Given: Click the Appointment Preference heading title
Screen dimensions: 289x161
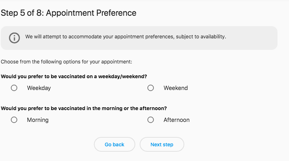Looking at the screenshot, I should pos(91,13).
